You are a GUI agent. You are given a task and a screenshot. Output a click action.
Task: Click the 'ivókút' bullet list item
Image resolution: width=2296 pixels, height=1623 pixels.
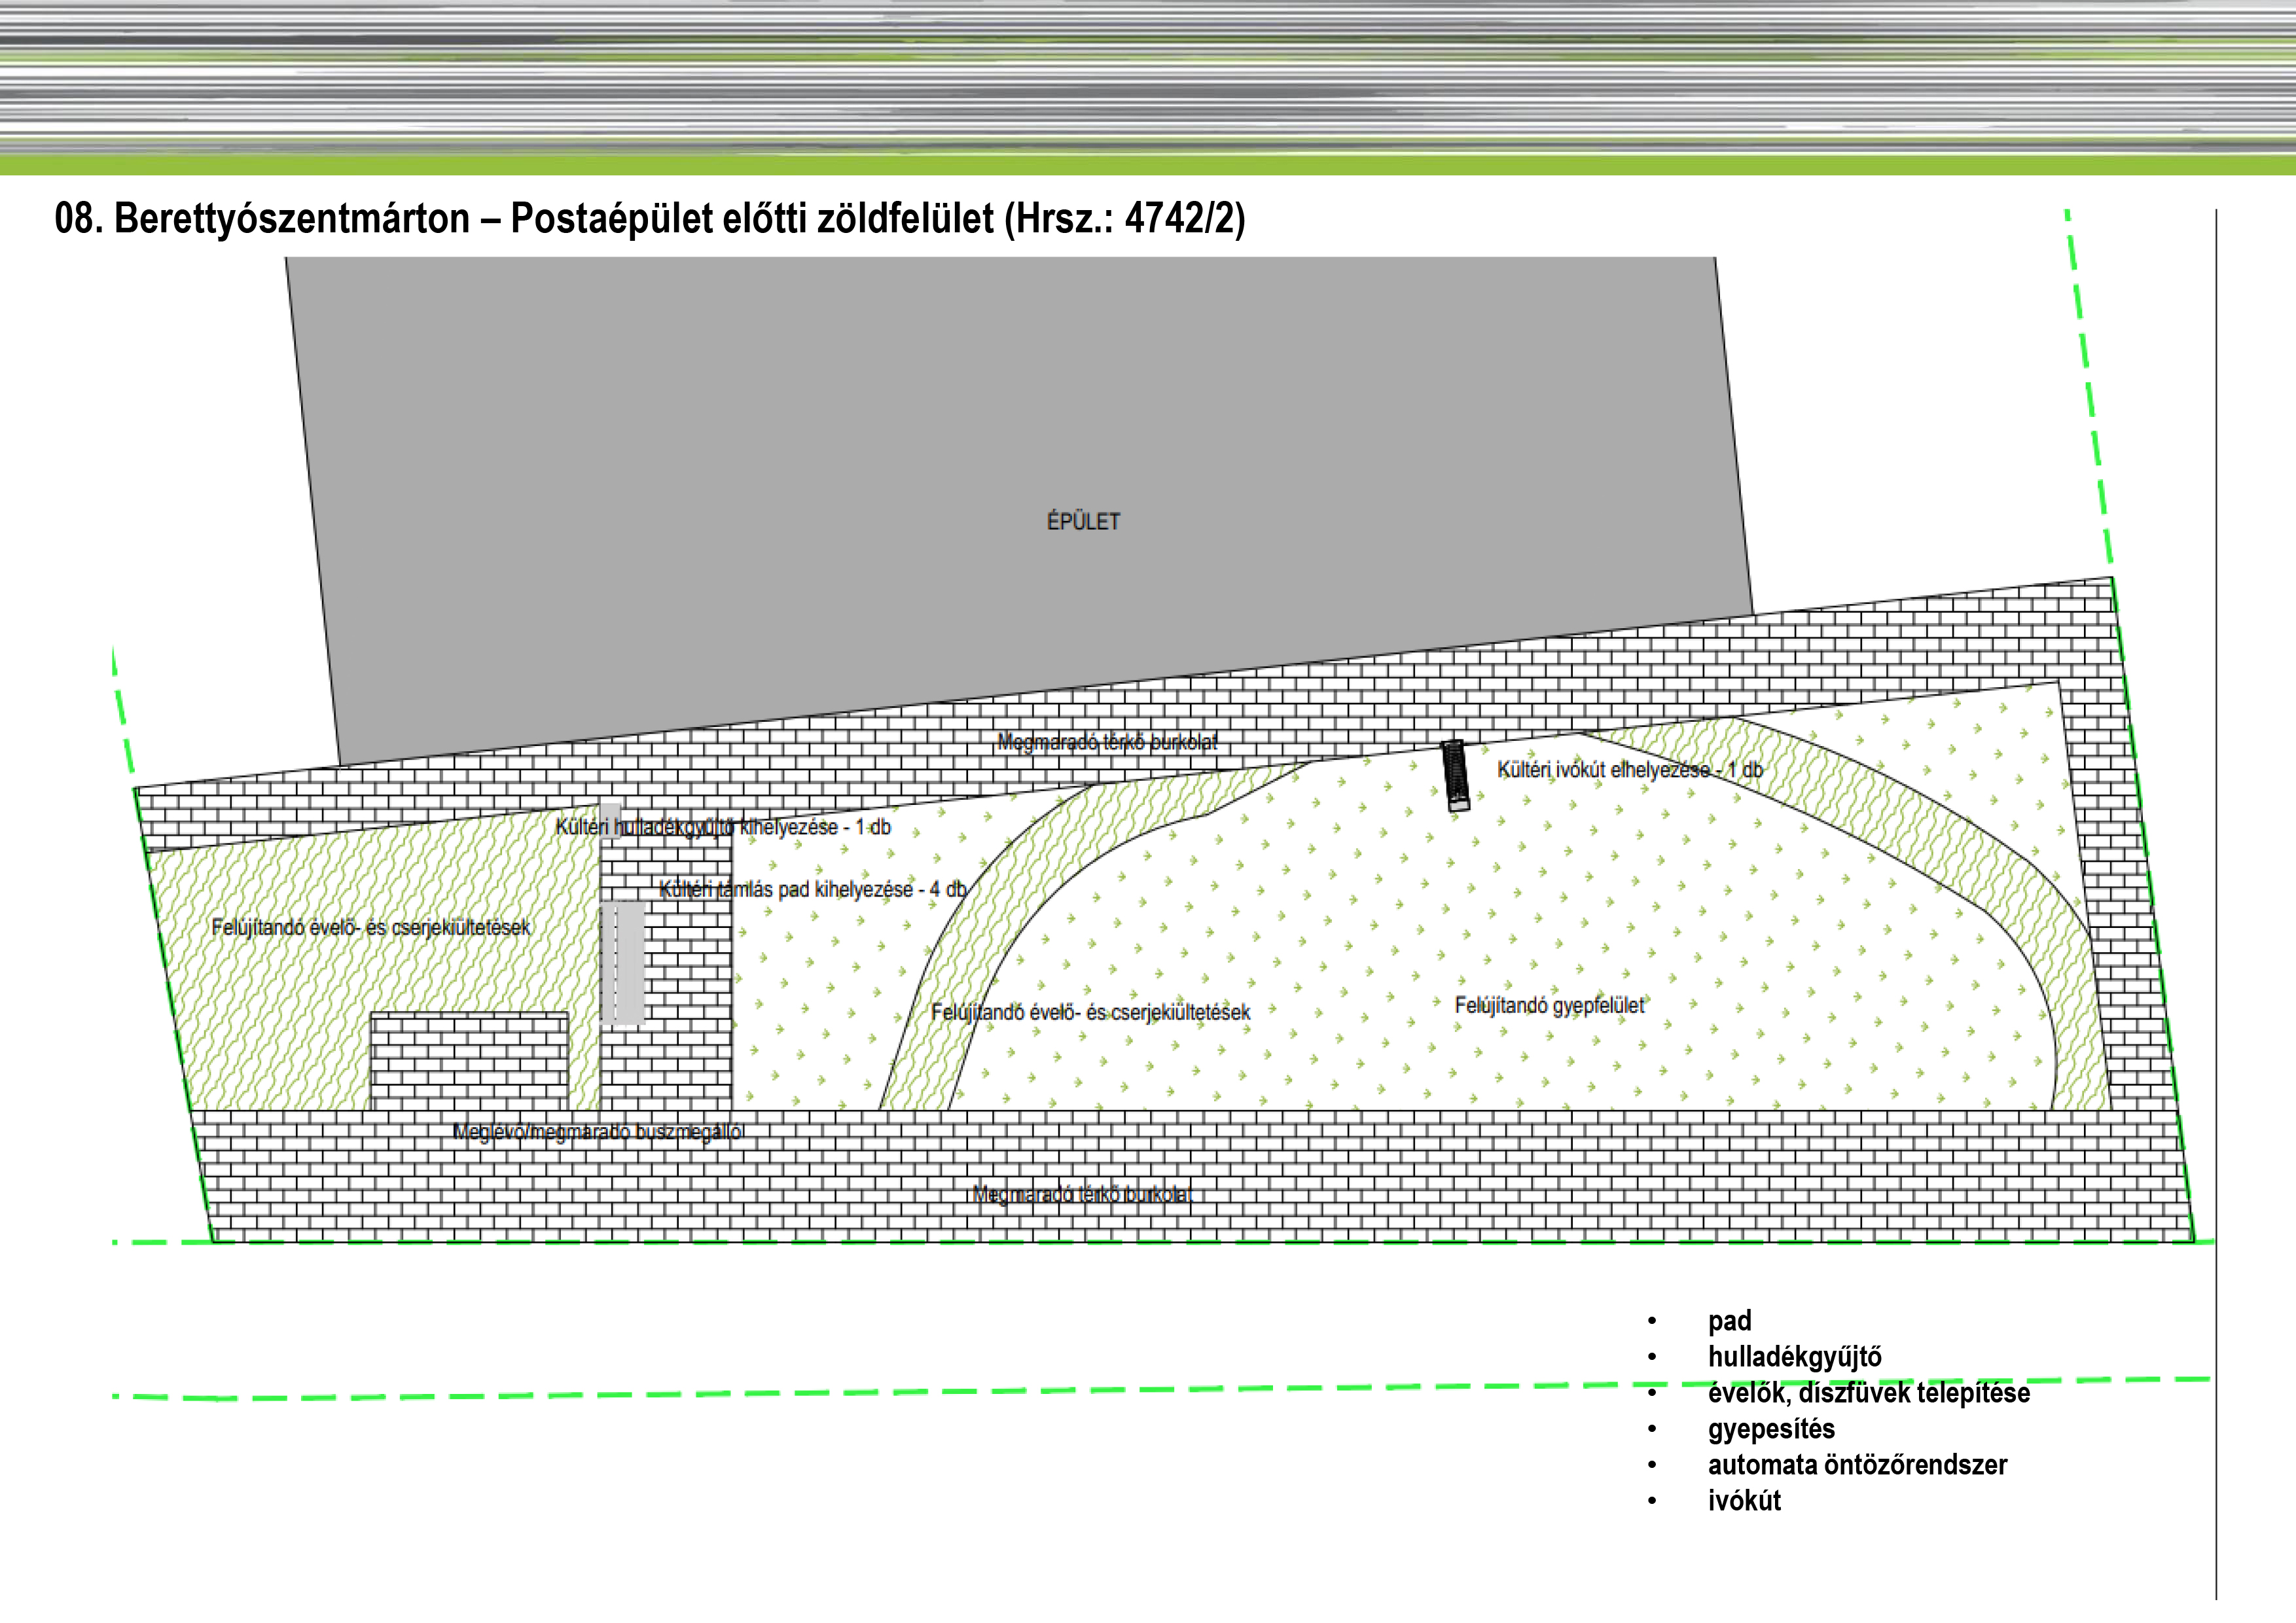coord(1744,1501)
